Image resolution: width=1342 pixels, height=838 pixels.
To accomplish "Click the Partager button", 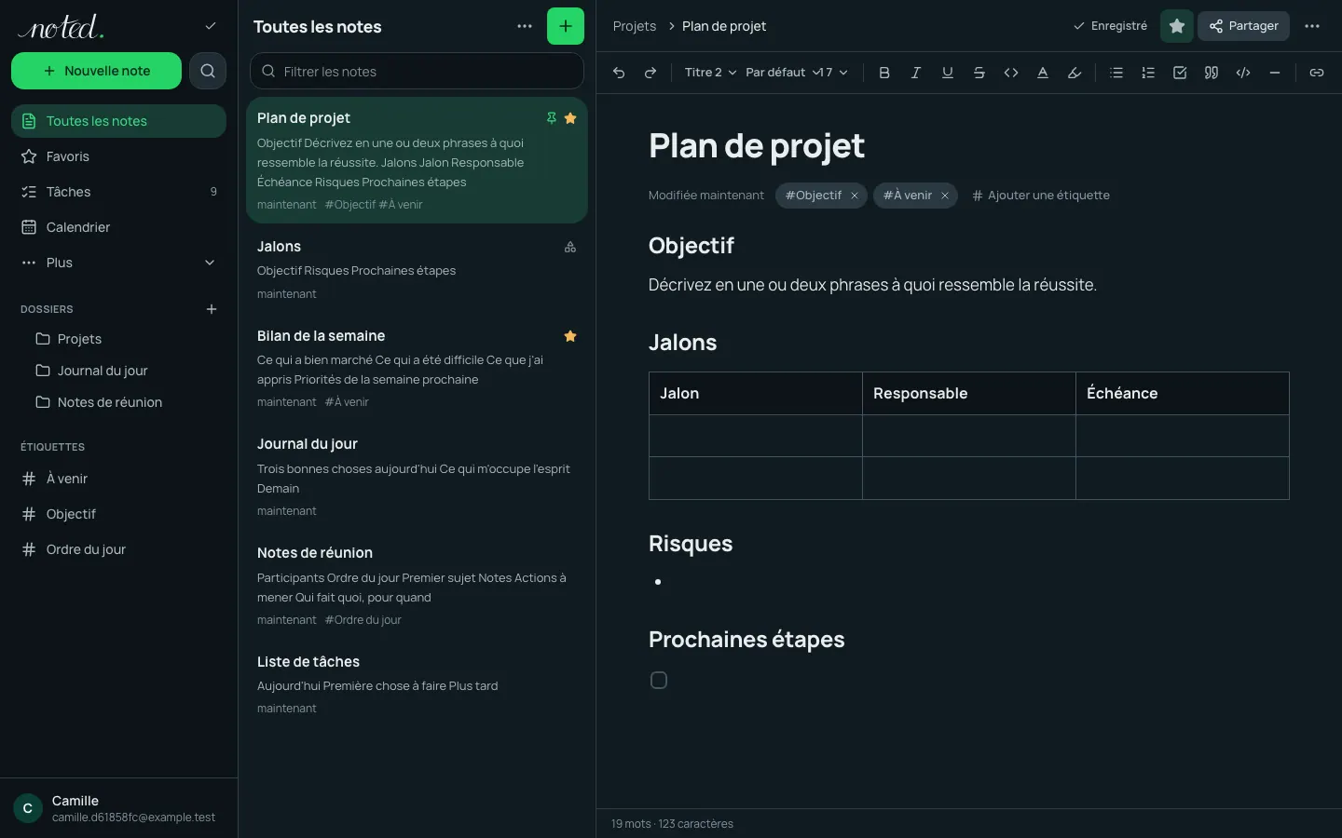I will click(x=1244, y=26).
